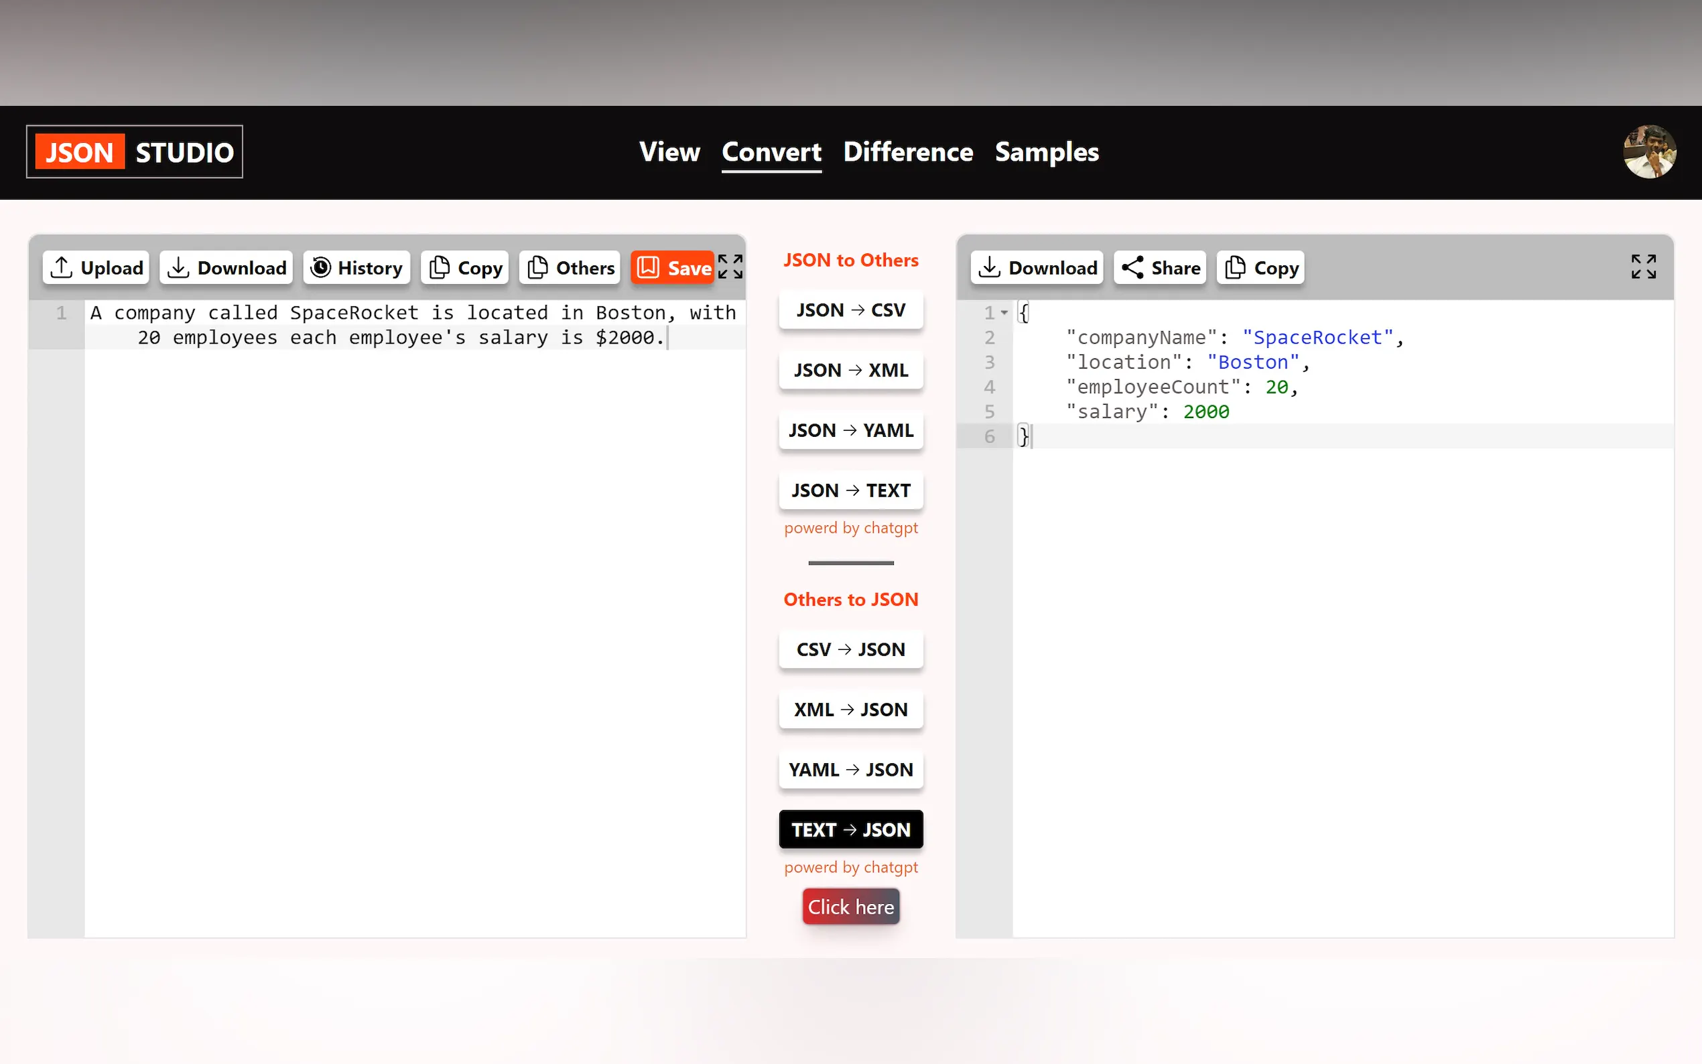Expand the right output panel to fullscreen
This screenshot has width=1702, height=1064.
tap(1644, 267)
